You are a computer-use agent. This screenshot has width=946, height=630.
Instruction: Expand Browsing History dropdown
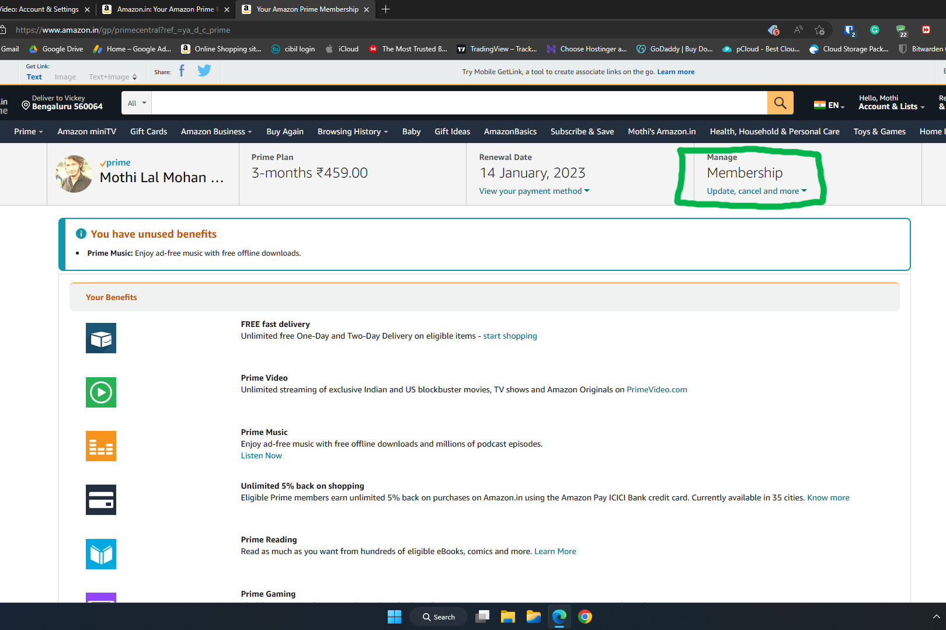pos(353,131)
